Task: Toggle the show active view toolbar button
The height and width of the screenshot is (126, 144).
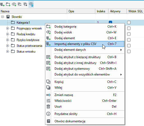Action: (31, 4)
